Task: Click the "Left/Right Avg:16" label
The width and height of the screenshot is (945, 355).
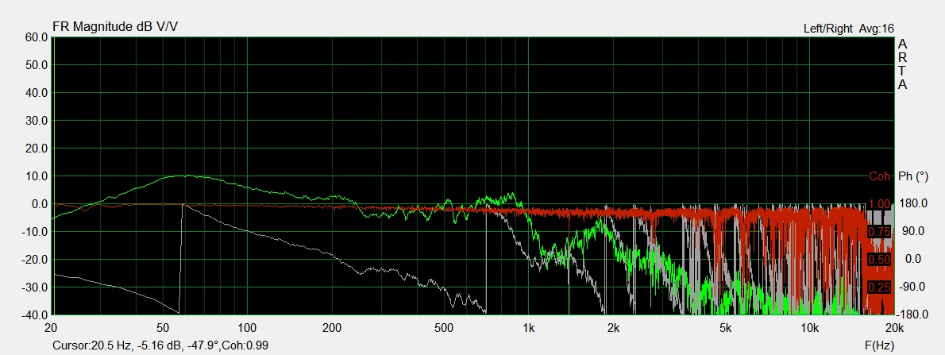Action: 849,29
